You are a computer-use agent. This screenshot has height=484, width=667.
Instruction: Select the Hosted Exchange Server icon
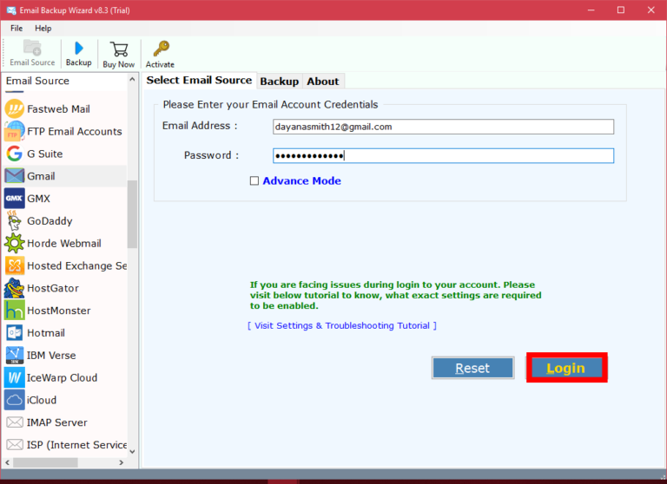(x=14, y=265)
